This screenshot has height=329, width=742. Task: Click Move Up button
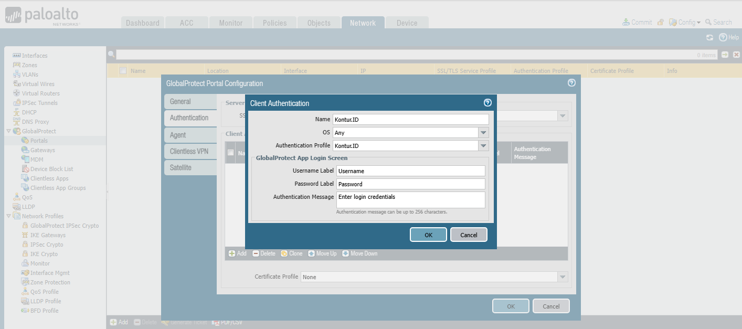point(323,253)
